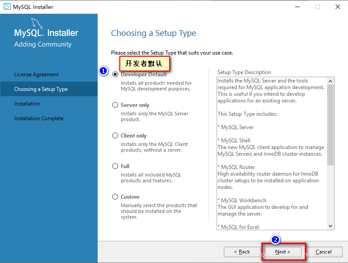Click the MySQL dolphin logo
348x263 pixels.
(37, 24)
